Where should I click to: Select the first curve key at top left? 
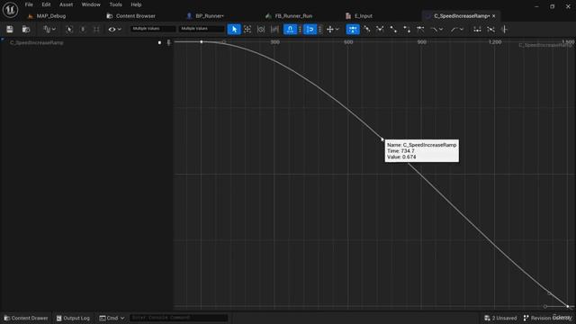[202, 42]
